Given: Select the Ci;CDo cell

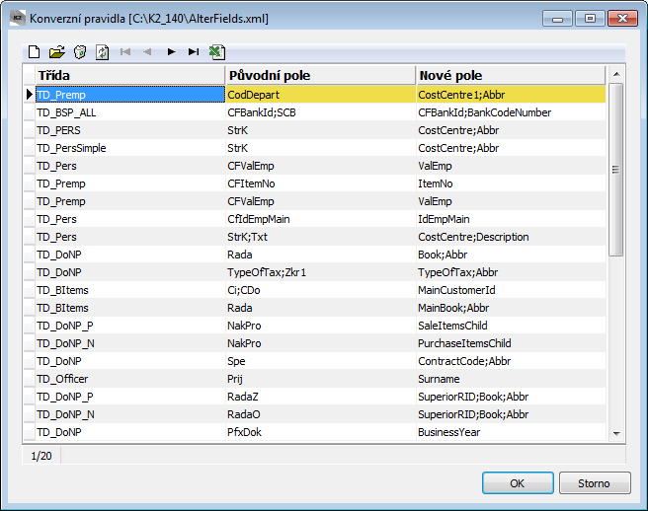Looking at the screenshot, I should (320, 290).
